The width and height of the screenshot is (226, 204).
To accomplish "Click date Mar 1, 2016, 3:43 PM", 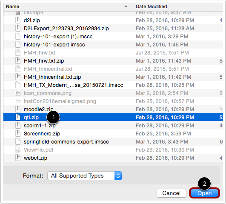I will (162, 142).
